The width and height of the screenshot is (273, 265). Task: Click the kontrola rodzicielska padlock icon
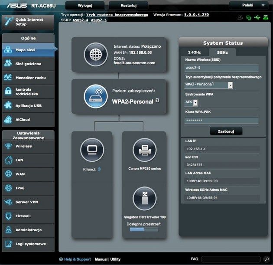tap(8, 91)
